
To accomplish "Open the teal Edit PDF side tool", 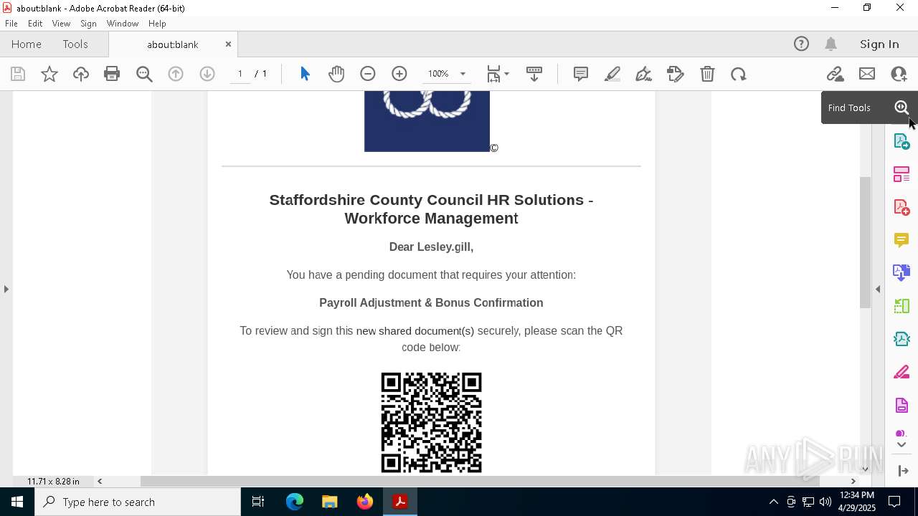I will coord(902,339).
